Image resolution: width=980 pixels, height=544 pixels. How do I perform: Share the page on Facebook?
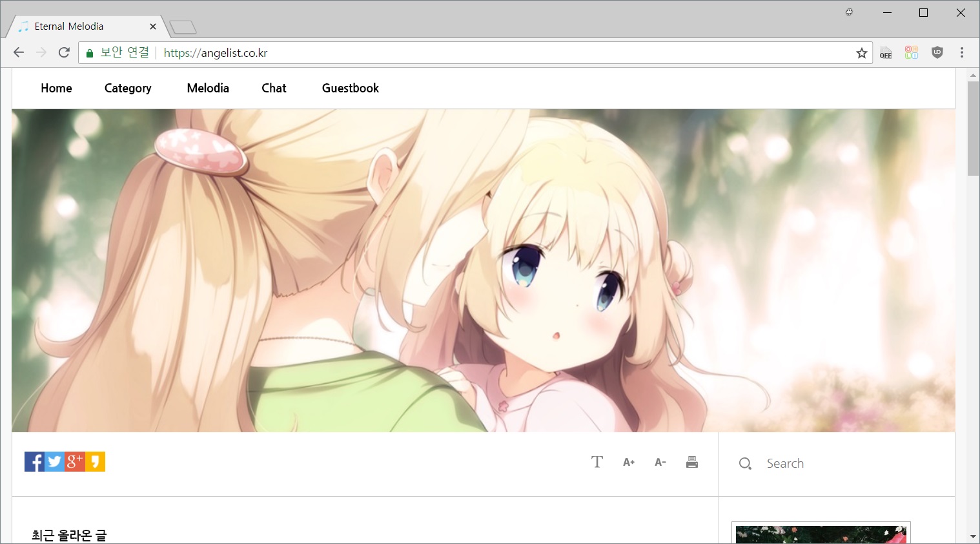point(34,462)
